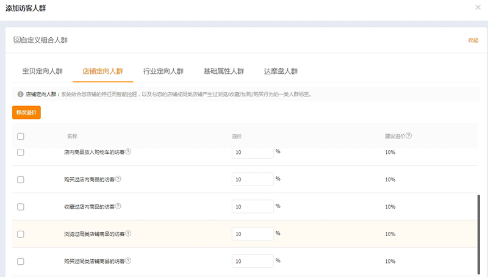
Task: Close the 添加访客人群 dialog
Action: click(478, 7)
